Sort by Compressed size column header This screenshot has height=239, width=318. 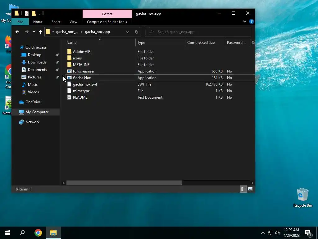click(205, 42)
